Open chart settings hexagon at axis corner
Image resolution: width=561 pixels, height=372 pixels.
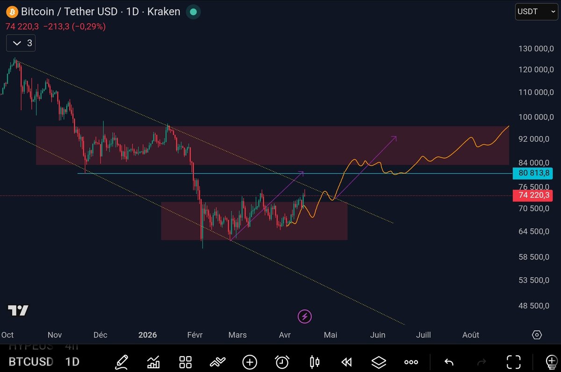click(x=537, y=335)
